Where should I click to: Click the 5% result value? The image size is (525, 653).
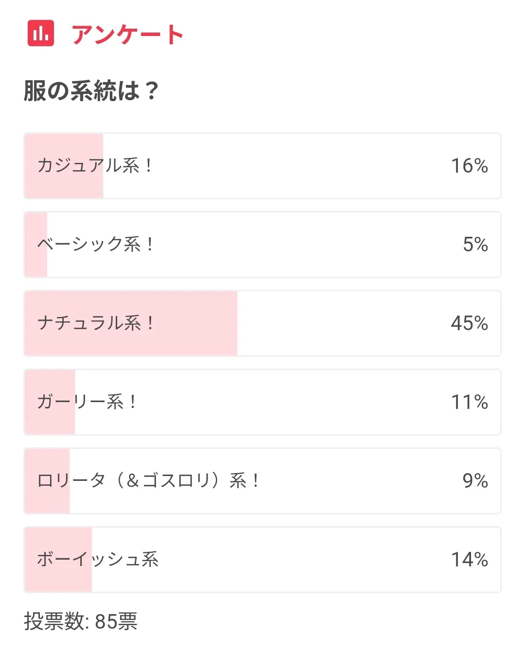click(475, 245)
